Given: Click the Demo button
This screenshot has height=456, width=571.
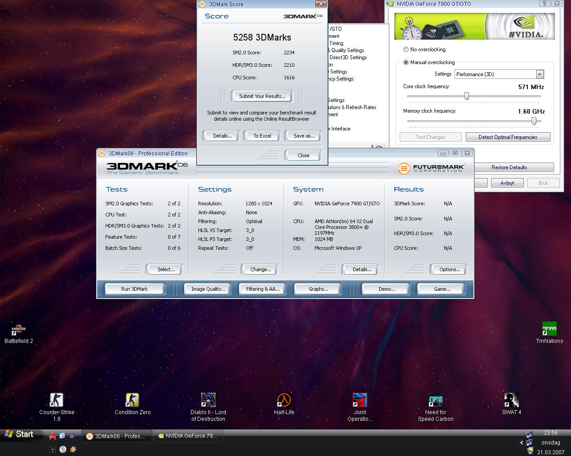Looking at the screenshot, I should tap(387, 289).
